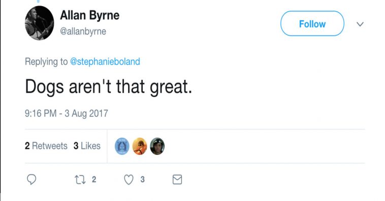The height and width of the screenshot is (201, 385).
Task: View the 3 Likes list
Action: [x=87, y=146]
